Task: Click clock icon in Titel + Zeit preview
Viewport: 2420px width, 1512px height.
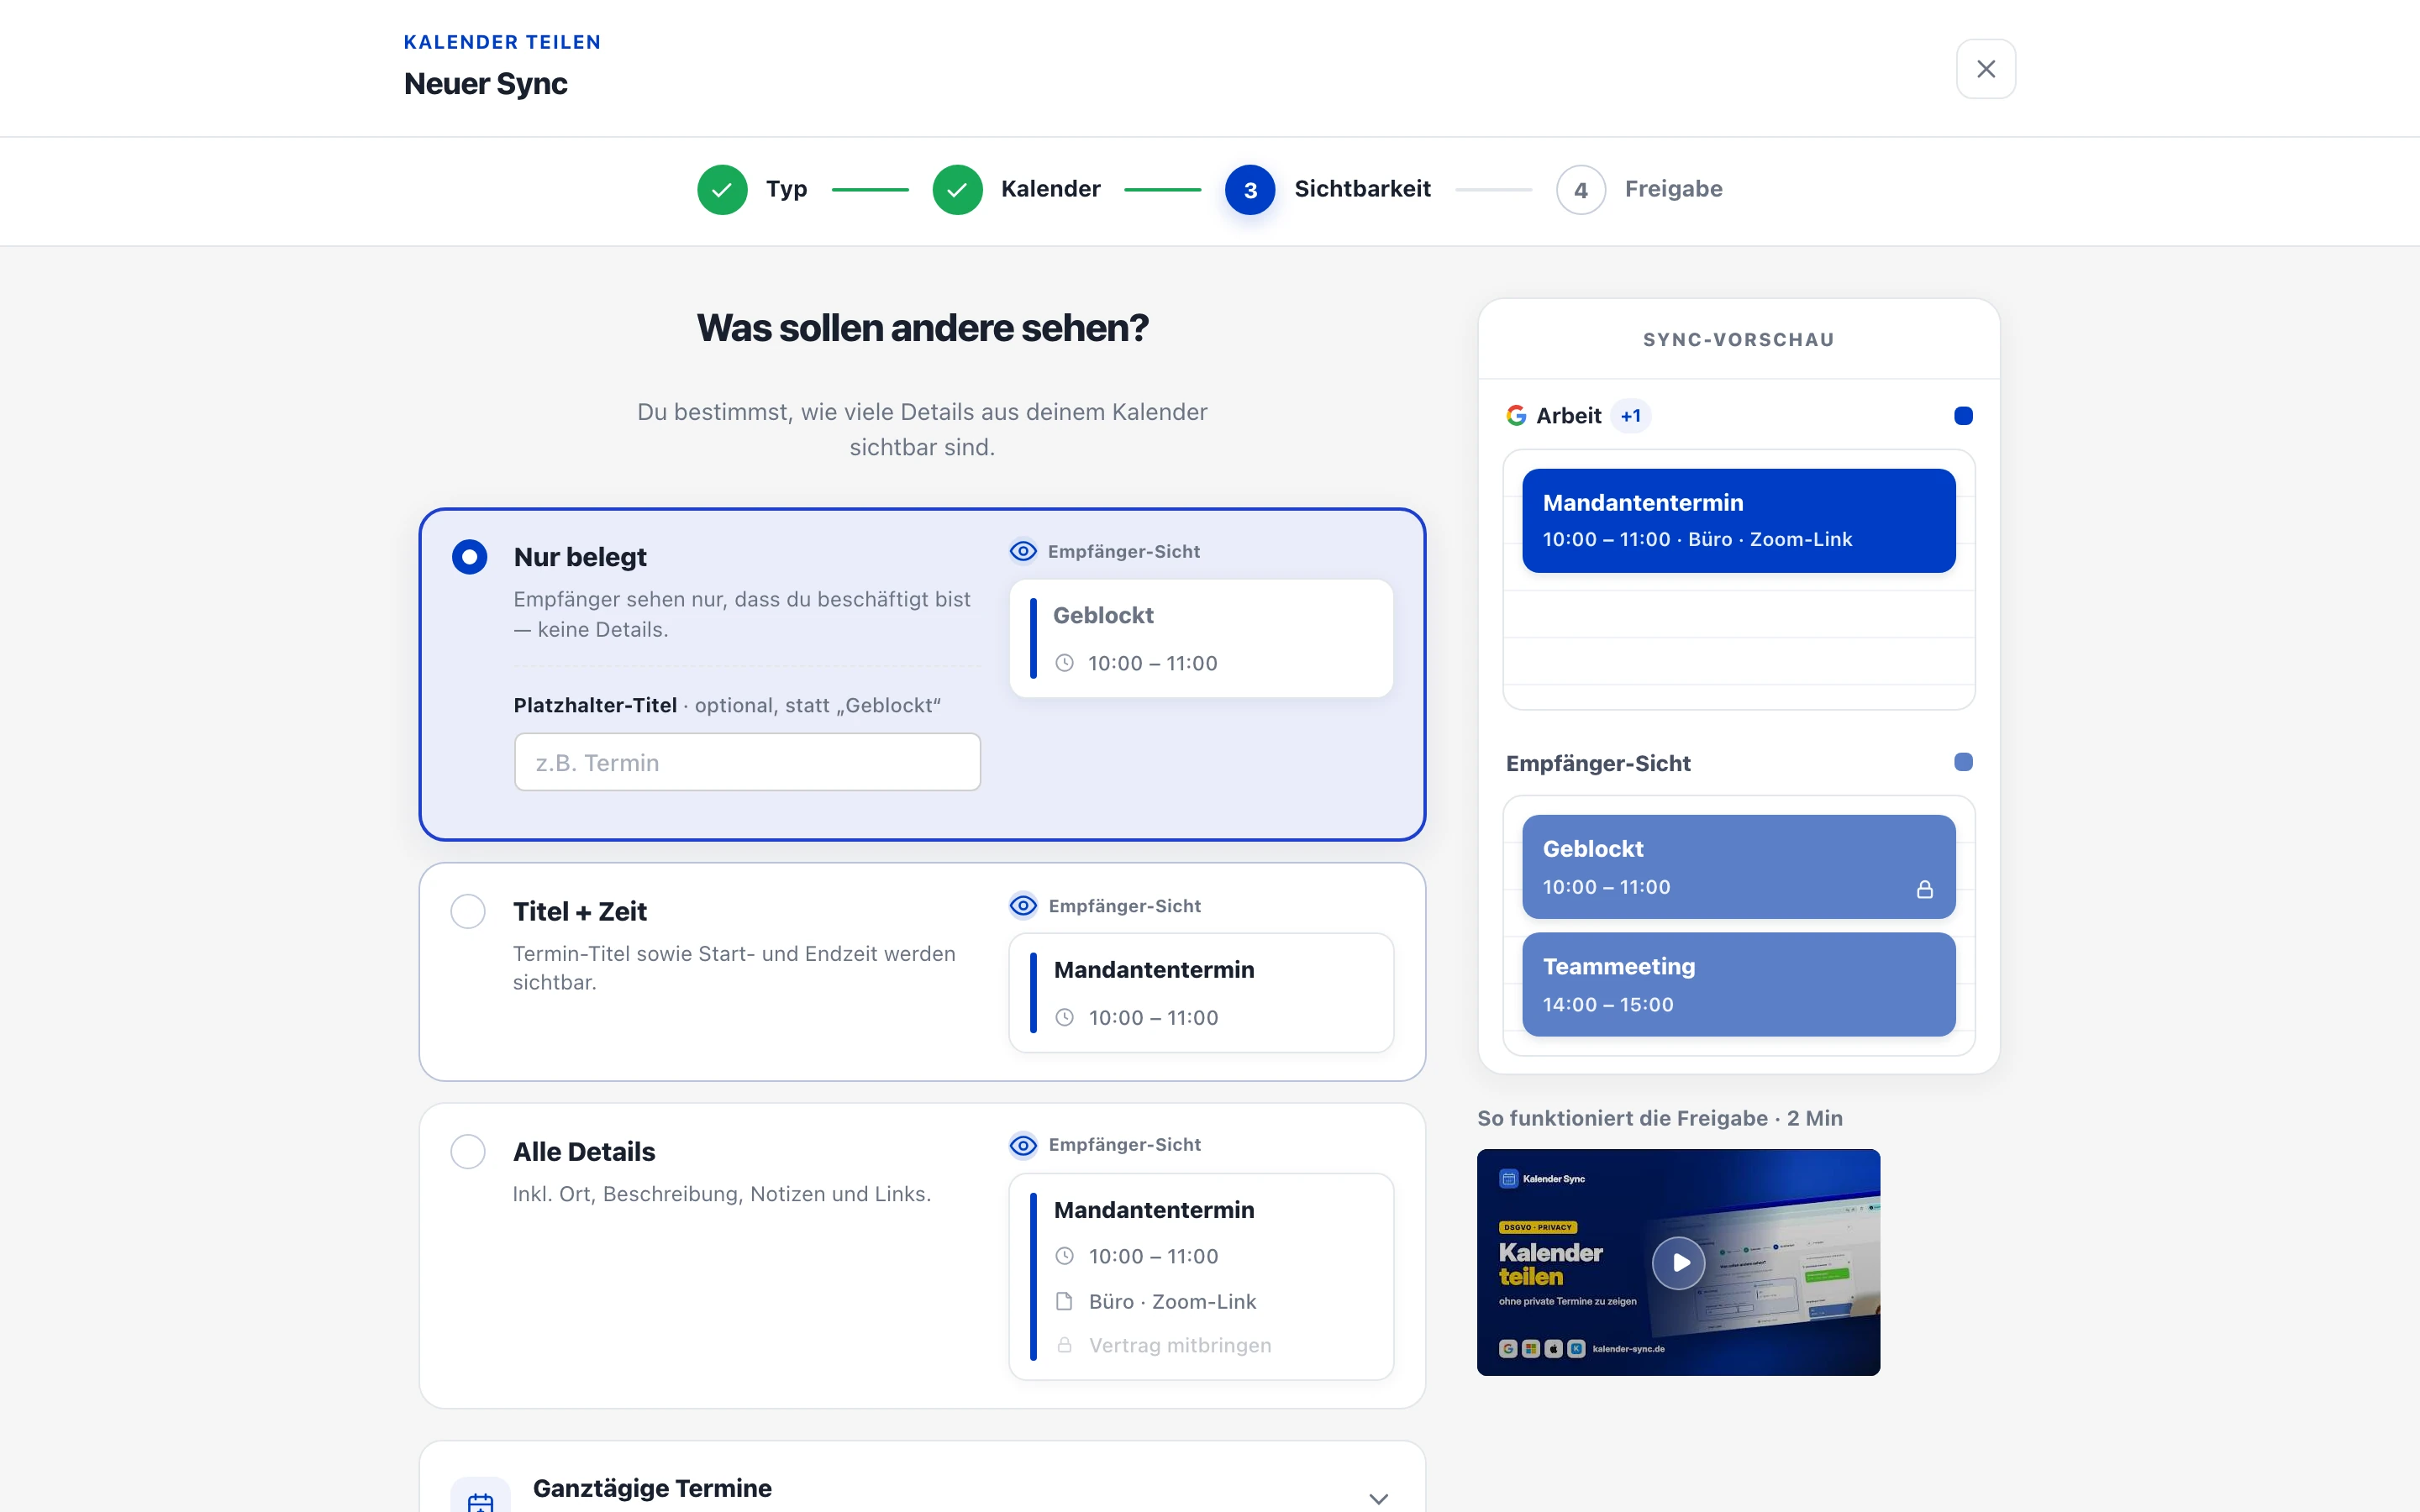Action: 1065,1017
